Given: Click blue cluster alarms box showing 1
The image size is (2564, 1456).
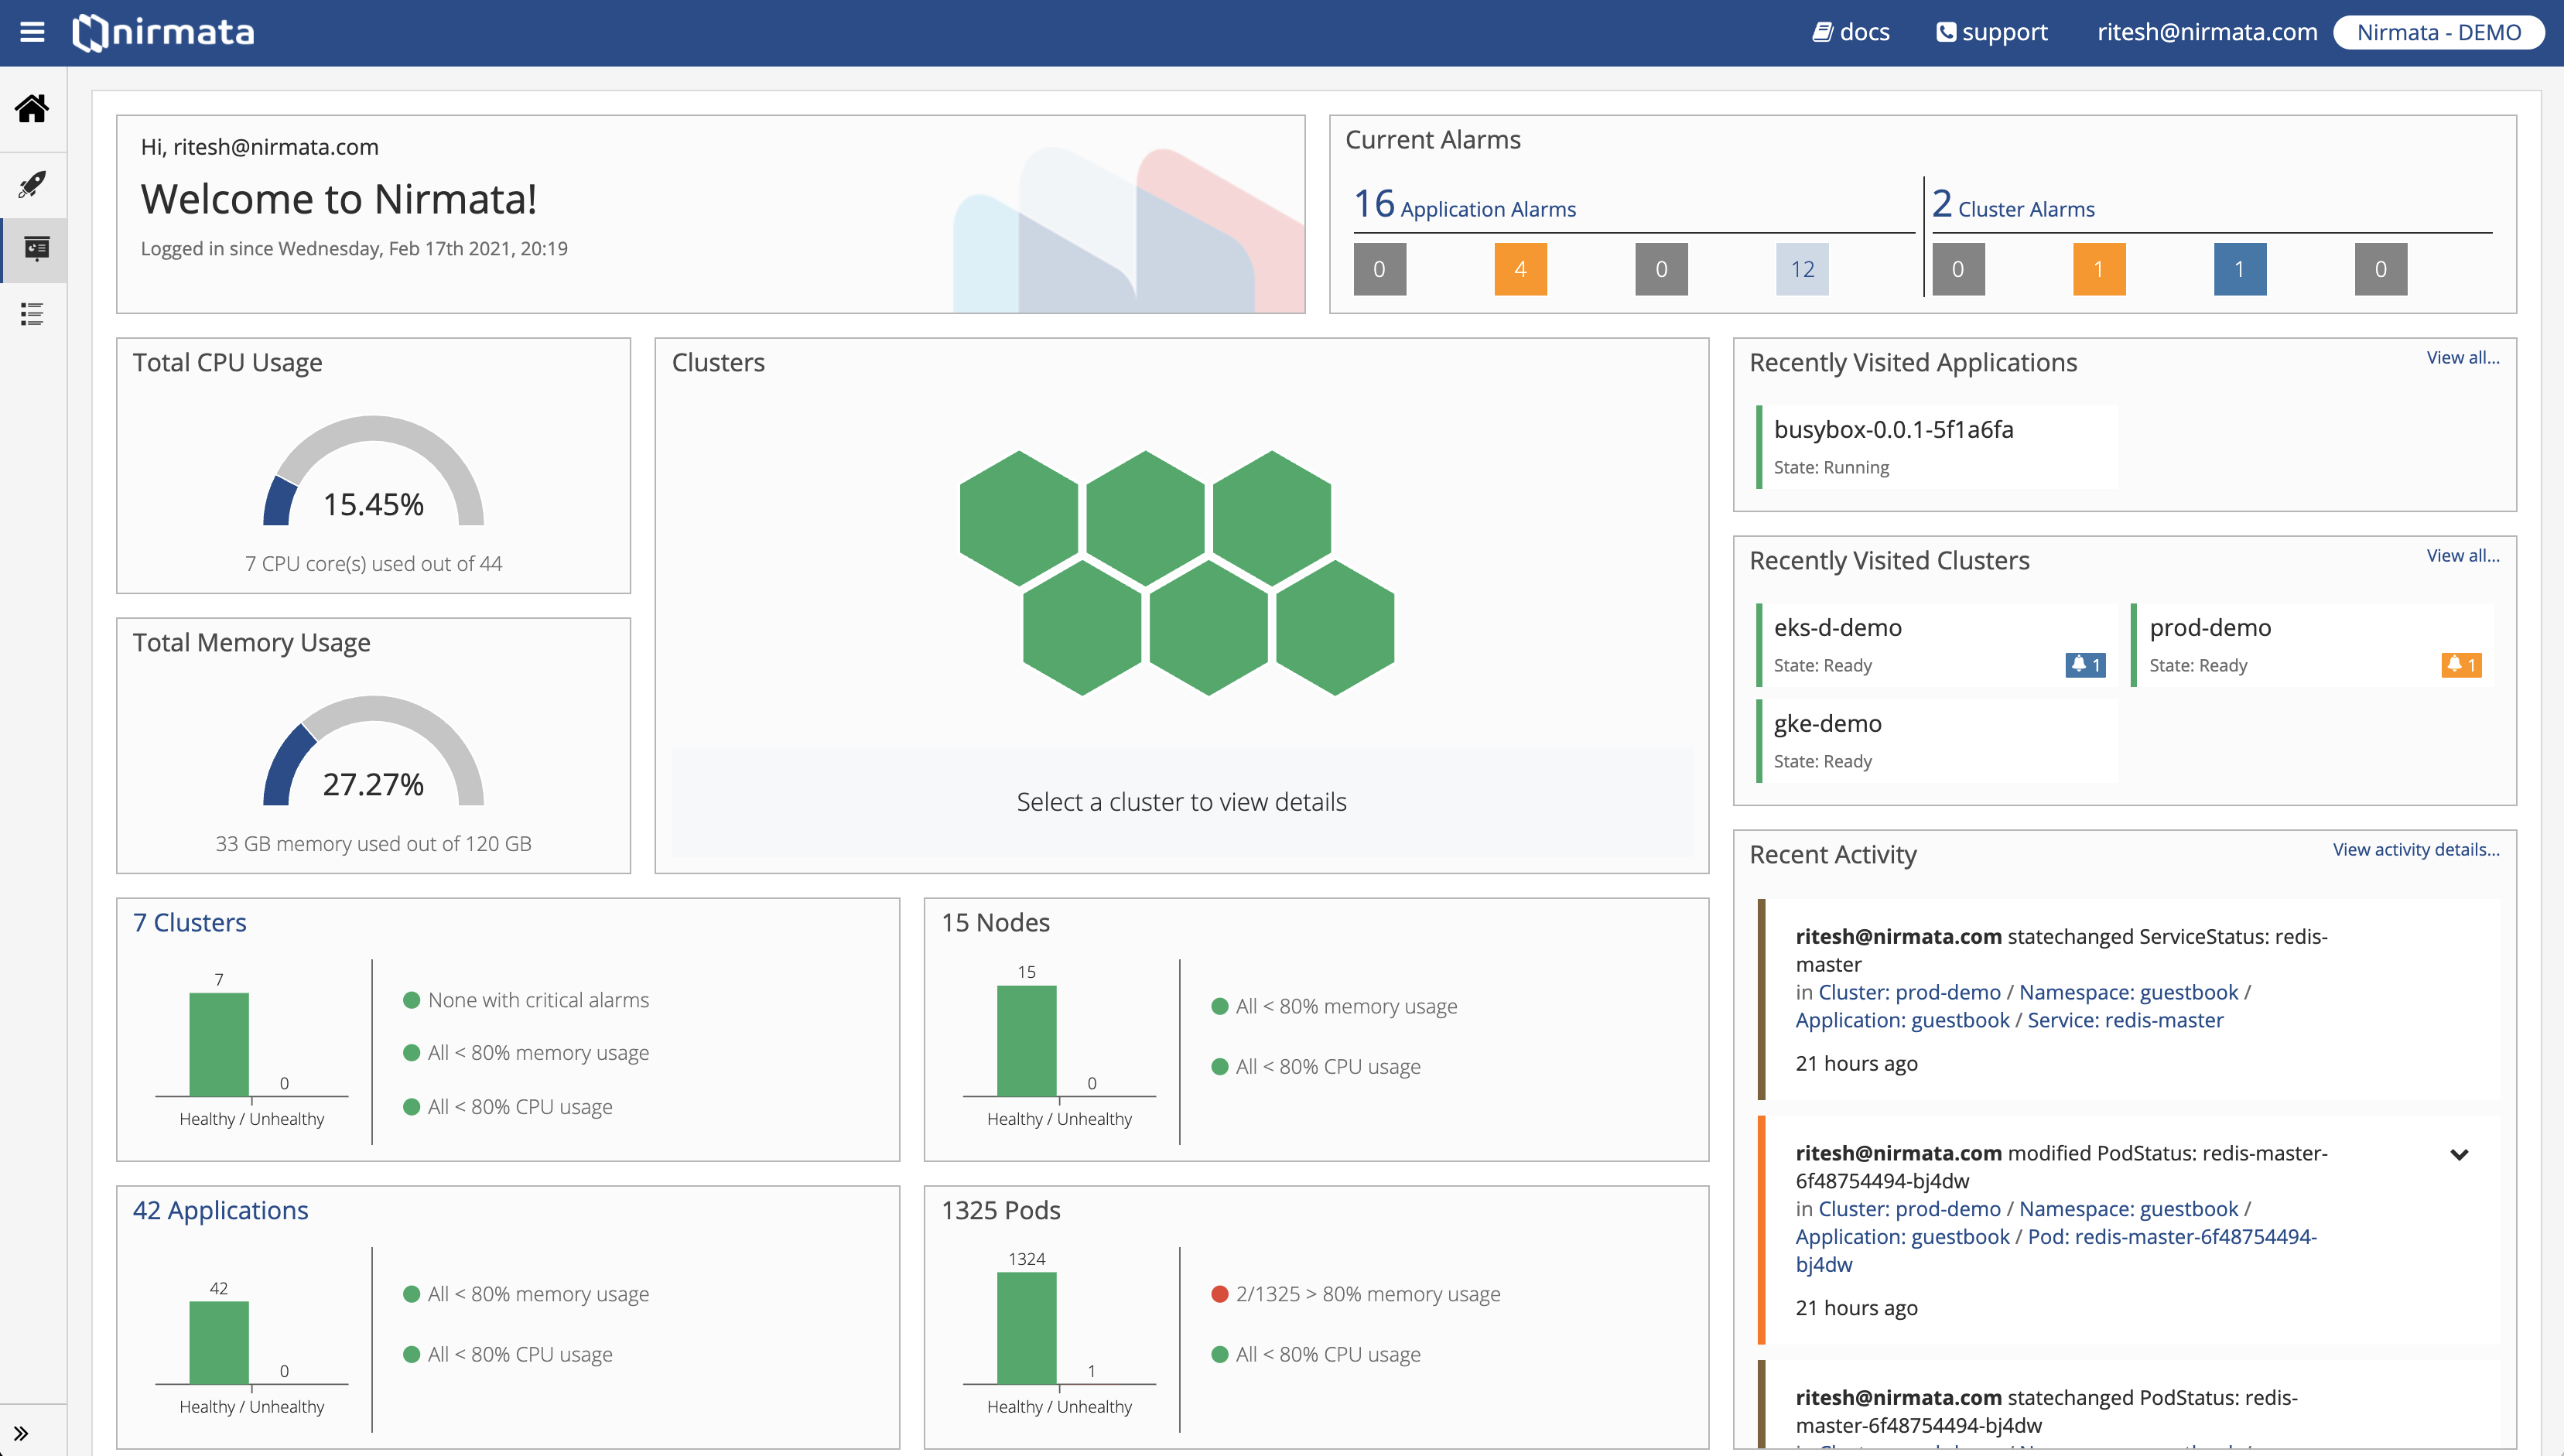Looking at the screenshot, I should pyautogui.click(x=2239, y=269).
